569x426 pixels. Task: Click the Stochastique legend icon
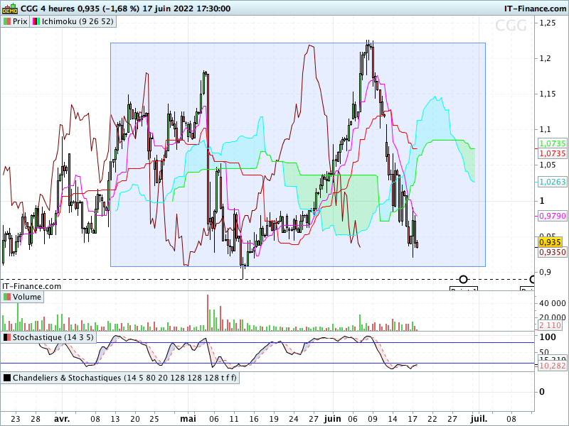pyautogui.click(x=7, y=338)
